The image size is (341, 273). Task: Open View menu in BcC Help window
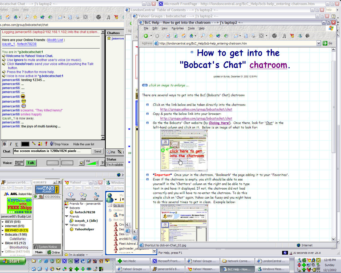pyautogui.click(x=164, y=28)
